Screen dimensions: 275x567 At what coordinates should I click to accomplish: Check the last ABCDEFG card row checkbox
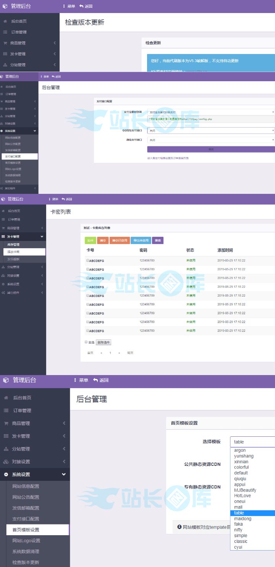tap(87, 330)
